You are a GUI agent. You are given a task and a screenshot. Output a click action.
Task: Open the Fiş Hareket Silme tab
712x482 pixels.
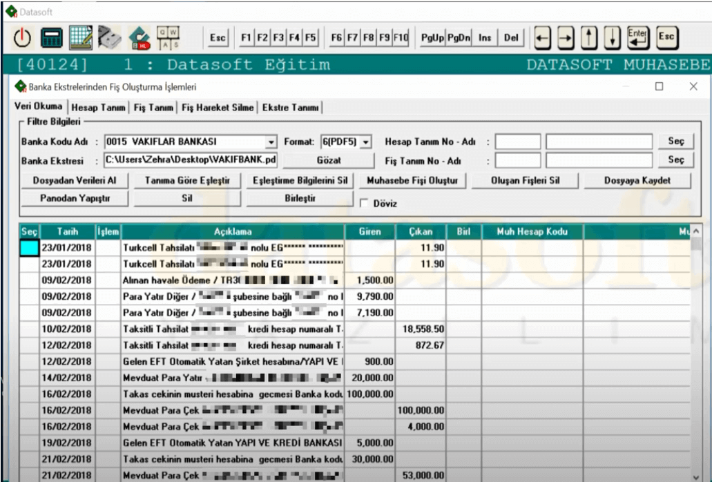click(218, 108)
